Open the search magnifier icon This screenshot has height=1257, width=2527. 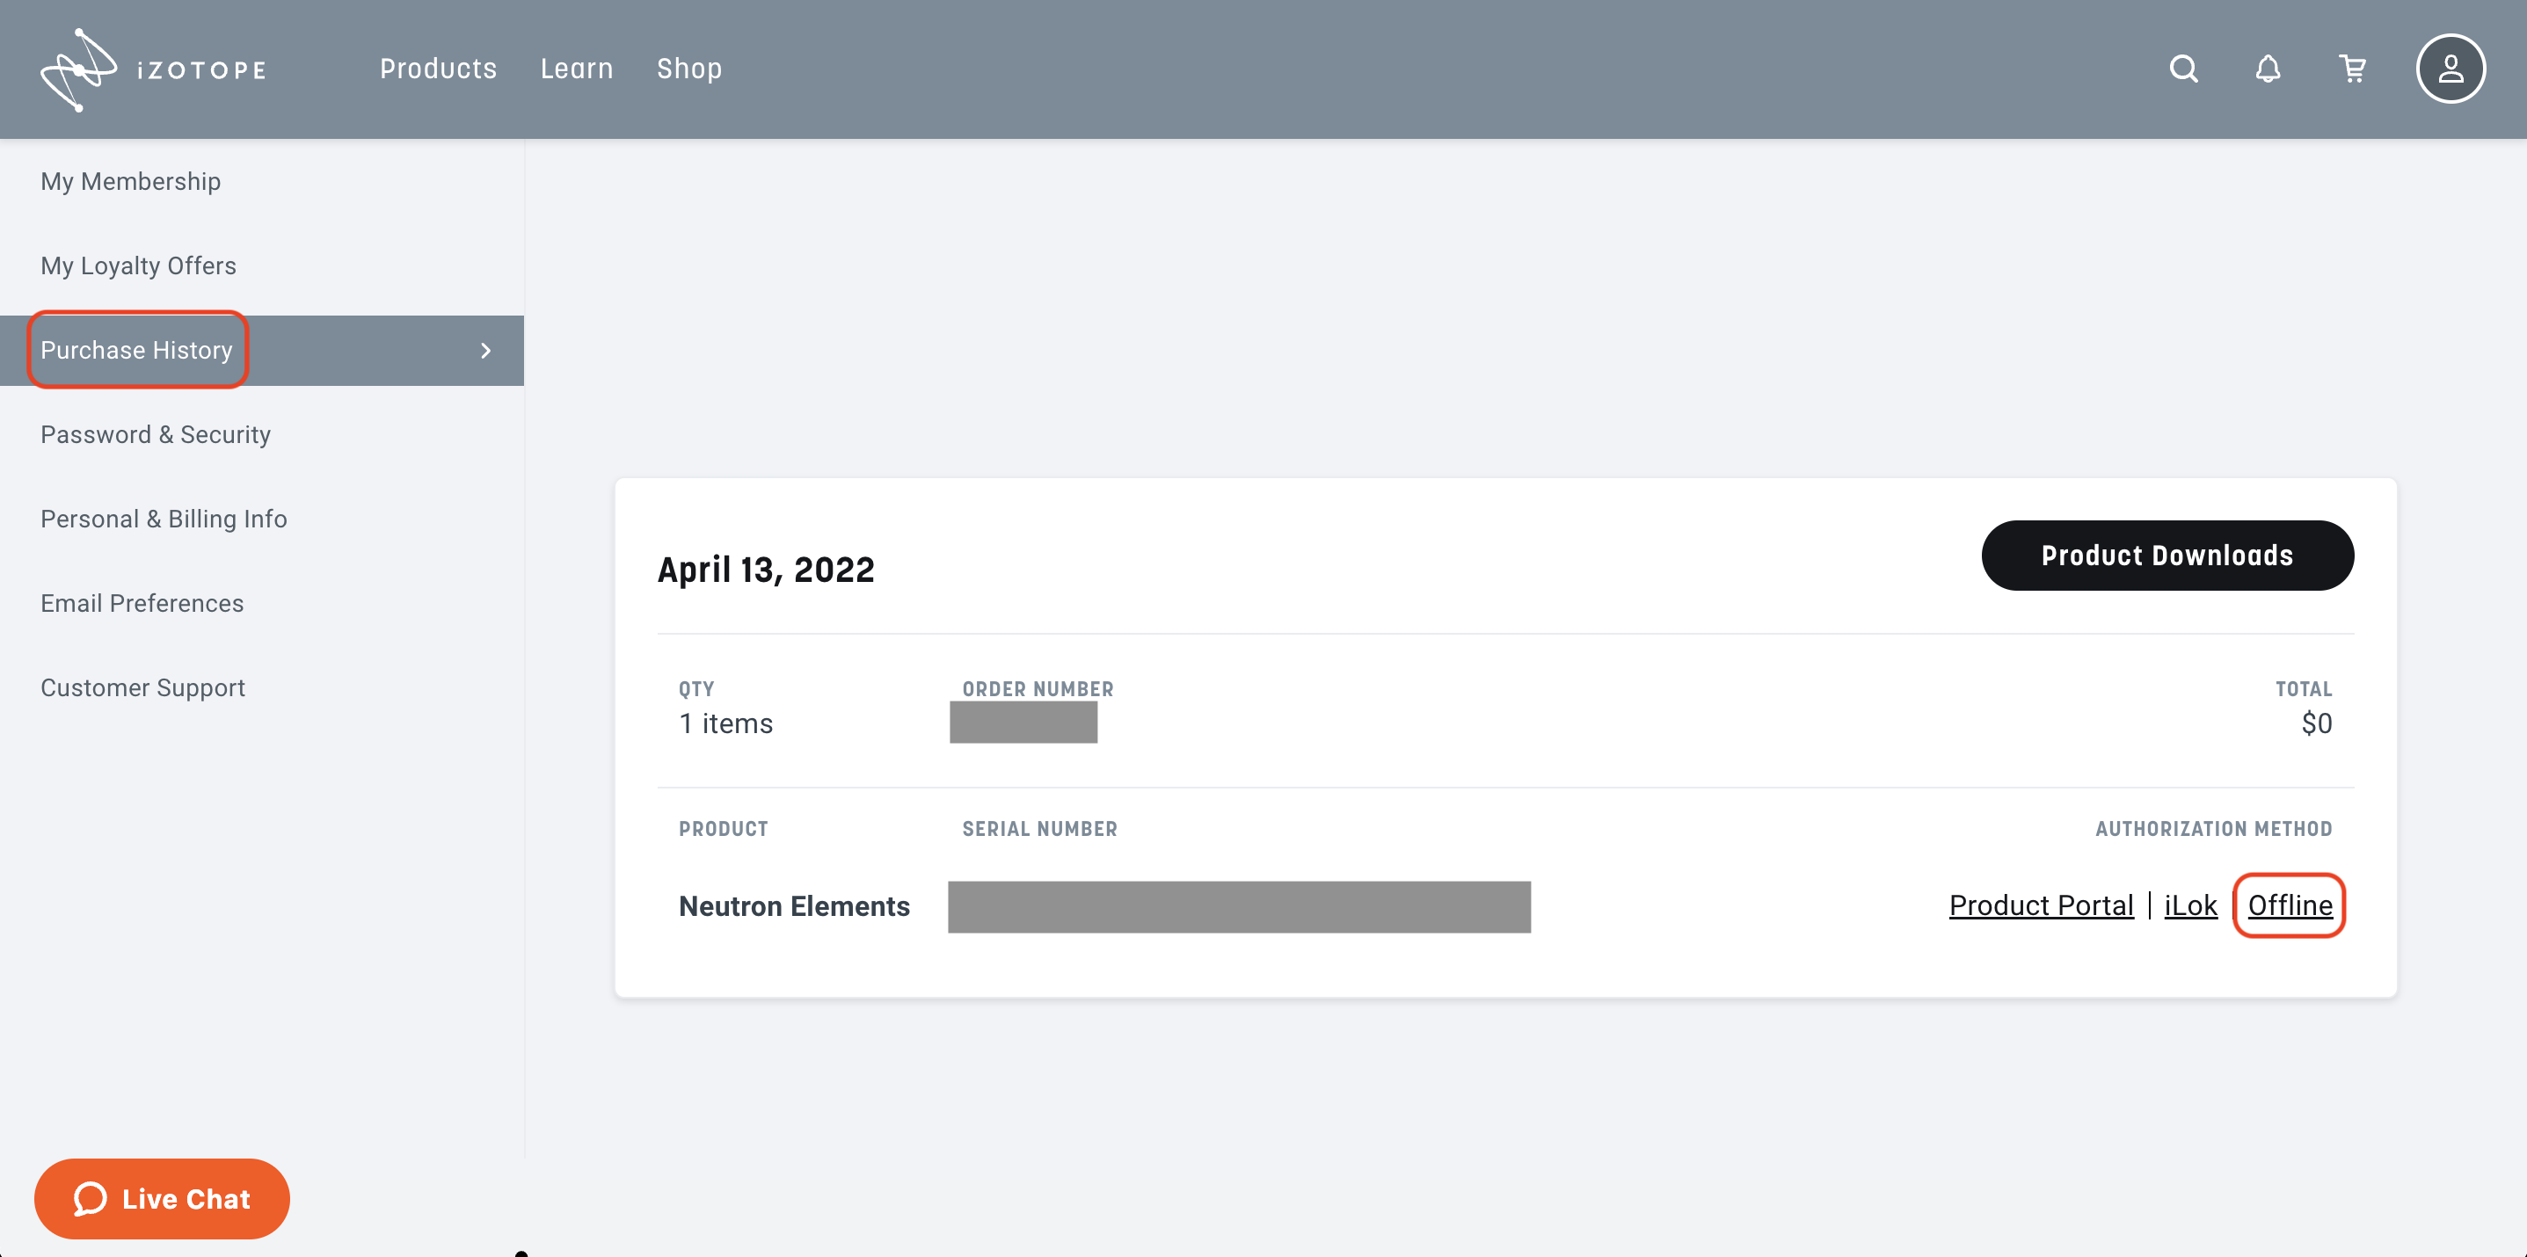point(2182,69)
